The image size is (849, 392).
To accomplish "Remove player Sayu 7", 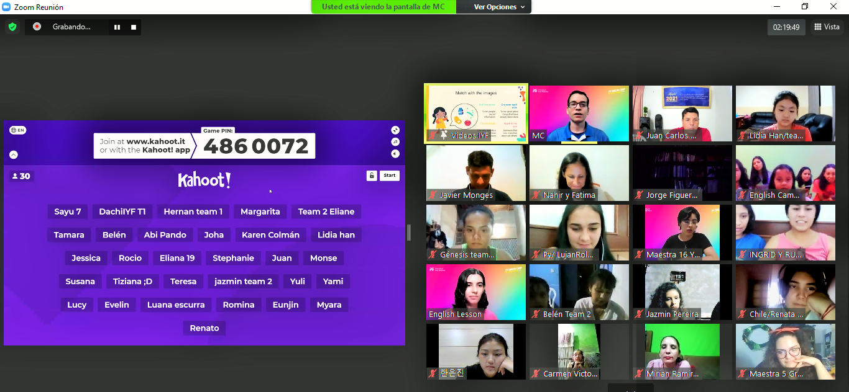I will coord(68,212).
